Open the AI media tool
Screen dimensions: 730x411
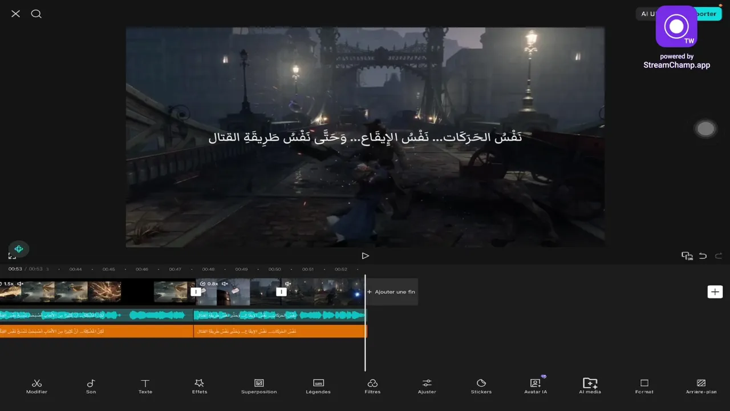(590, 386)
